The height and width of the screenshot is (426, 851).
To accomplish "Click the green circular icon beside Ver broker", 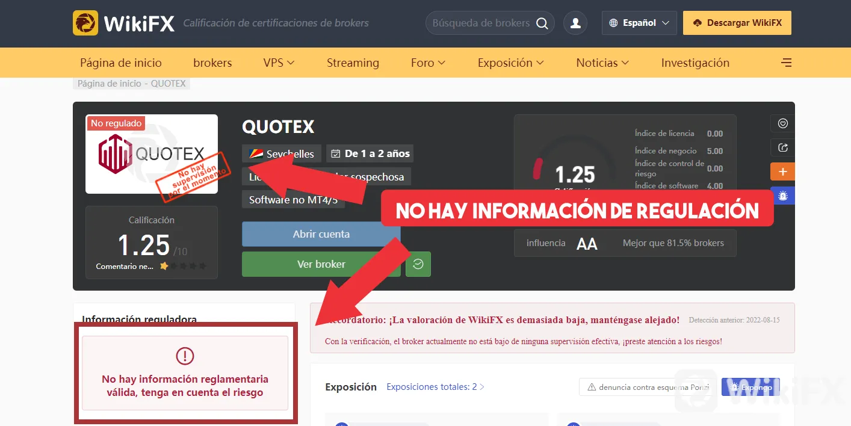I will (418, 264).
